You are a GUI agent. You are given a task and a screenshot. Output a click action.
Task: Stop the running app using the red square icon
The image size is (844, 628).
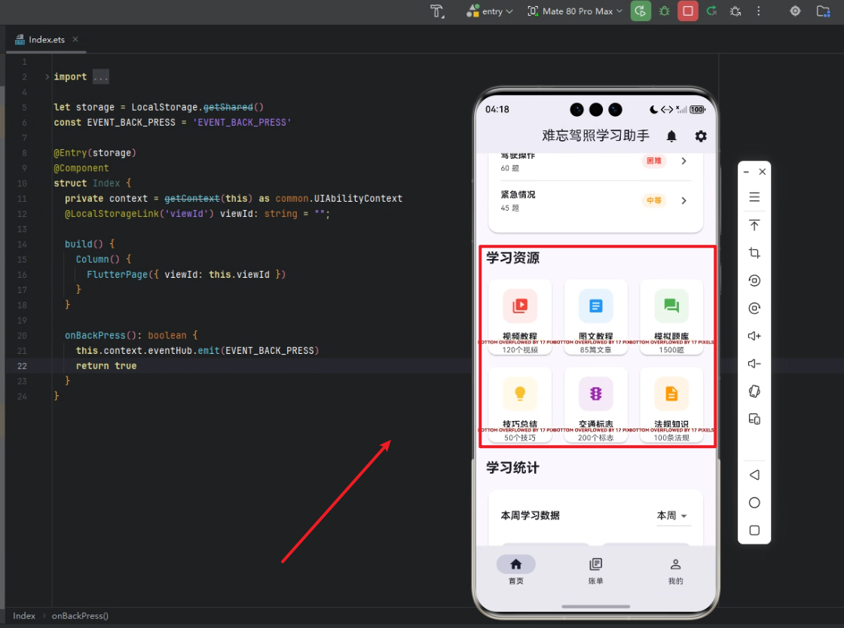[687, 11]
